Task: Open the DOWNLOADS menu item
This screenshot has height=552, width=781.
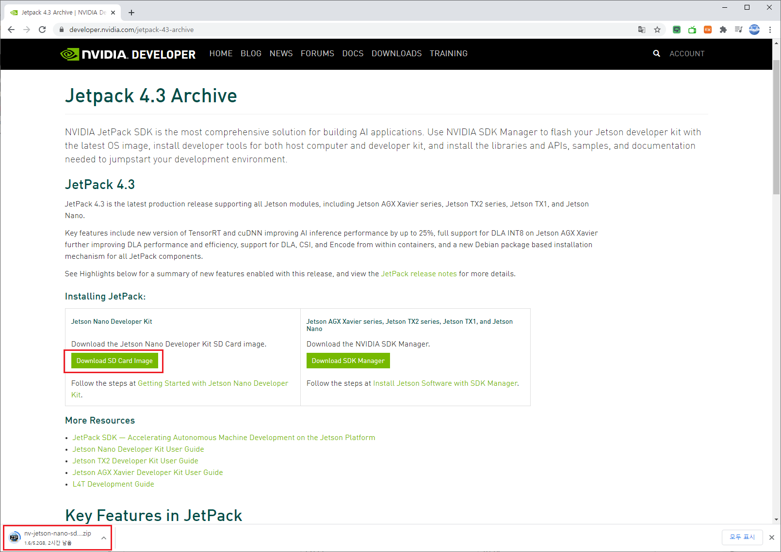Action: pyautogui.click(x=397, y=53)
